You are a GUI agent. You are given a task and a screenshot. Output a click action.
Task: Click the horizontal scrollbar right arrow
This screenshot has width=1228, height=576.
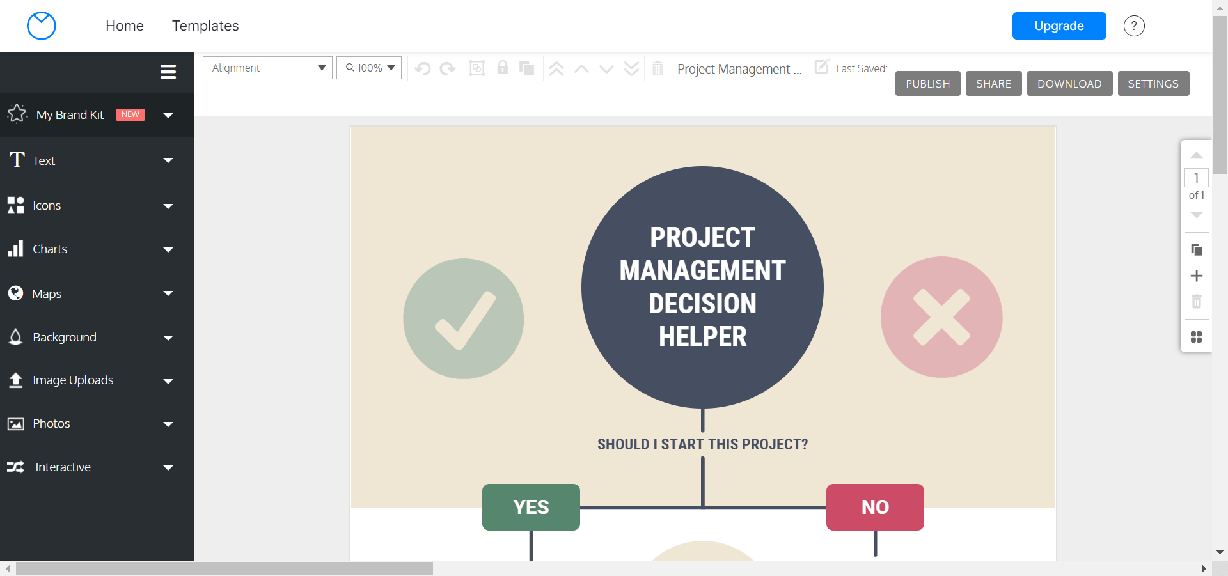pos(1204,568)
